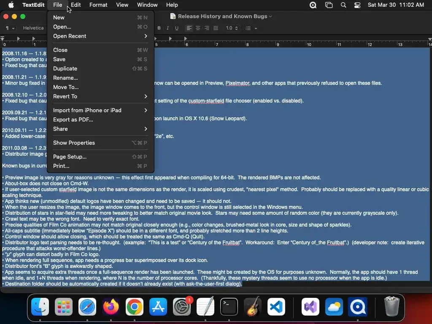Image resolution: width=432 pixels, height=324 pixels.
Task: Open Visual Studio from the Dock
Action: 310,307
